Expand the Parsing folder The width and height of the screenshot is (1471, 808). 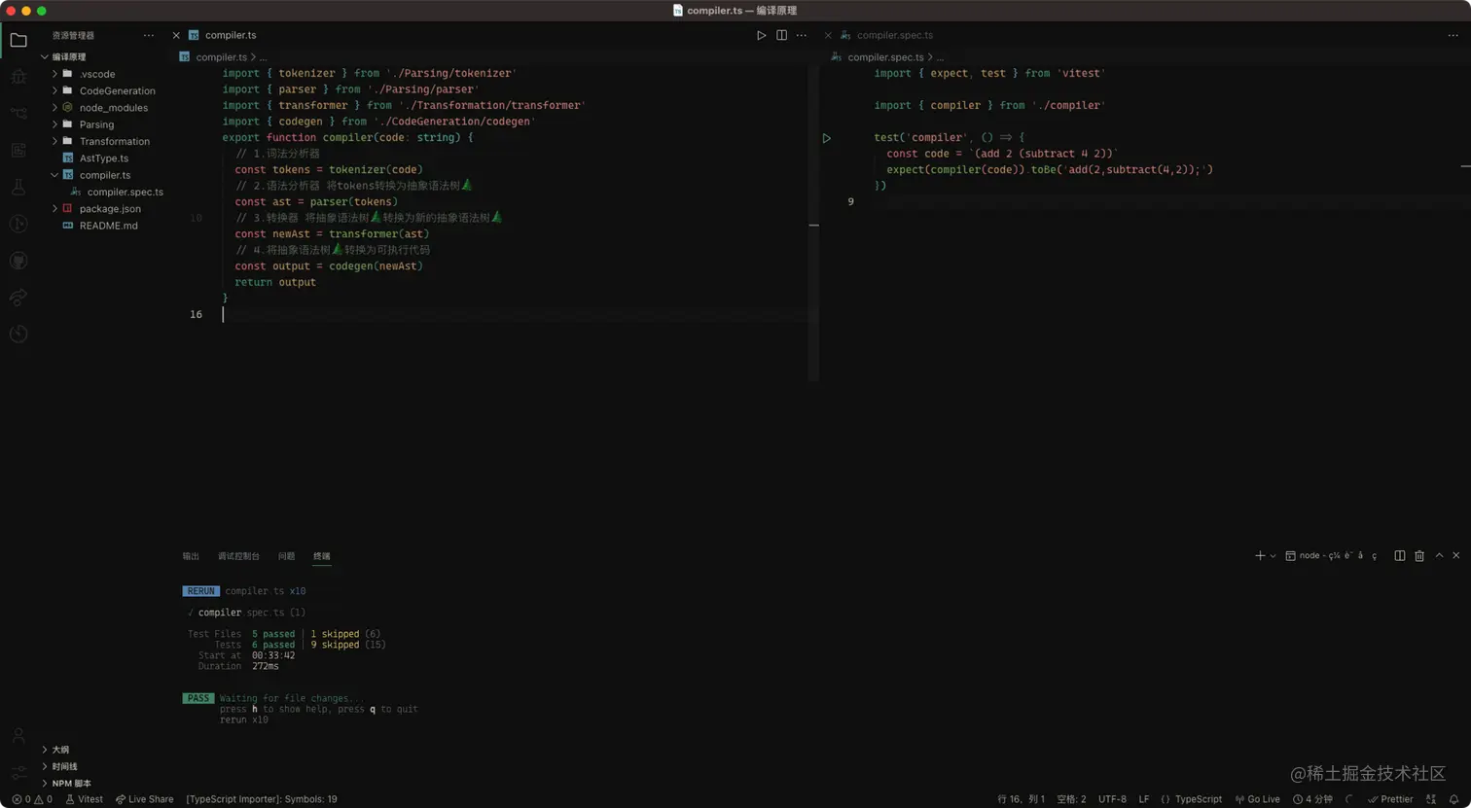55,124
